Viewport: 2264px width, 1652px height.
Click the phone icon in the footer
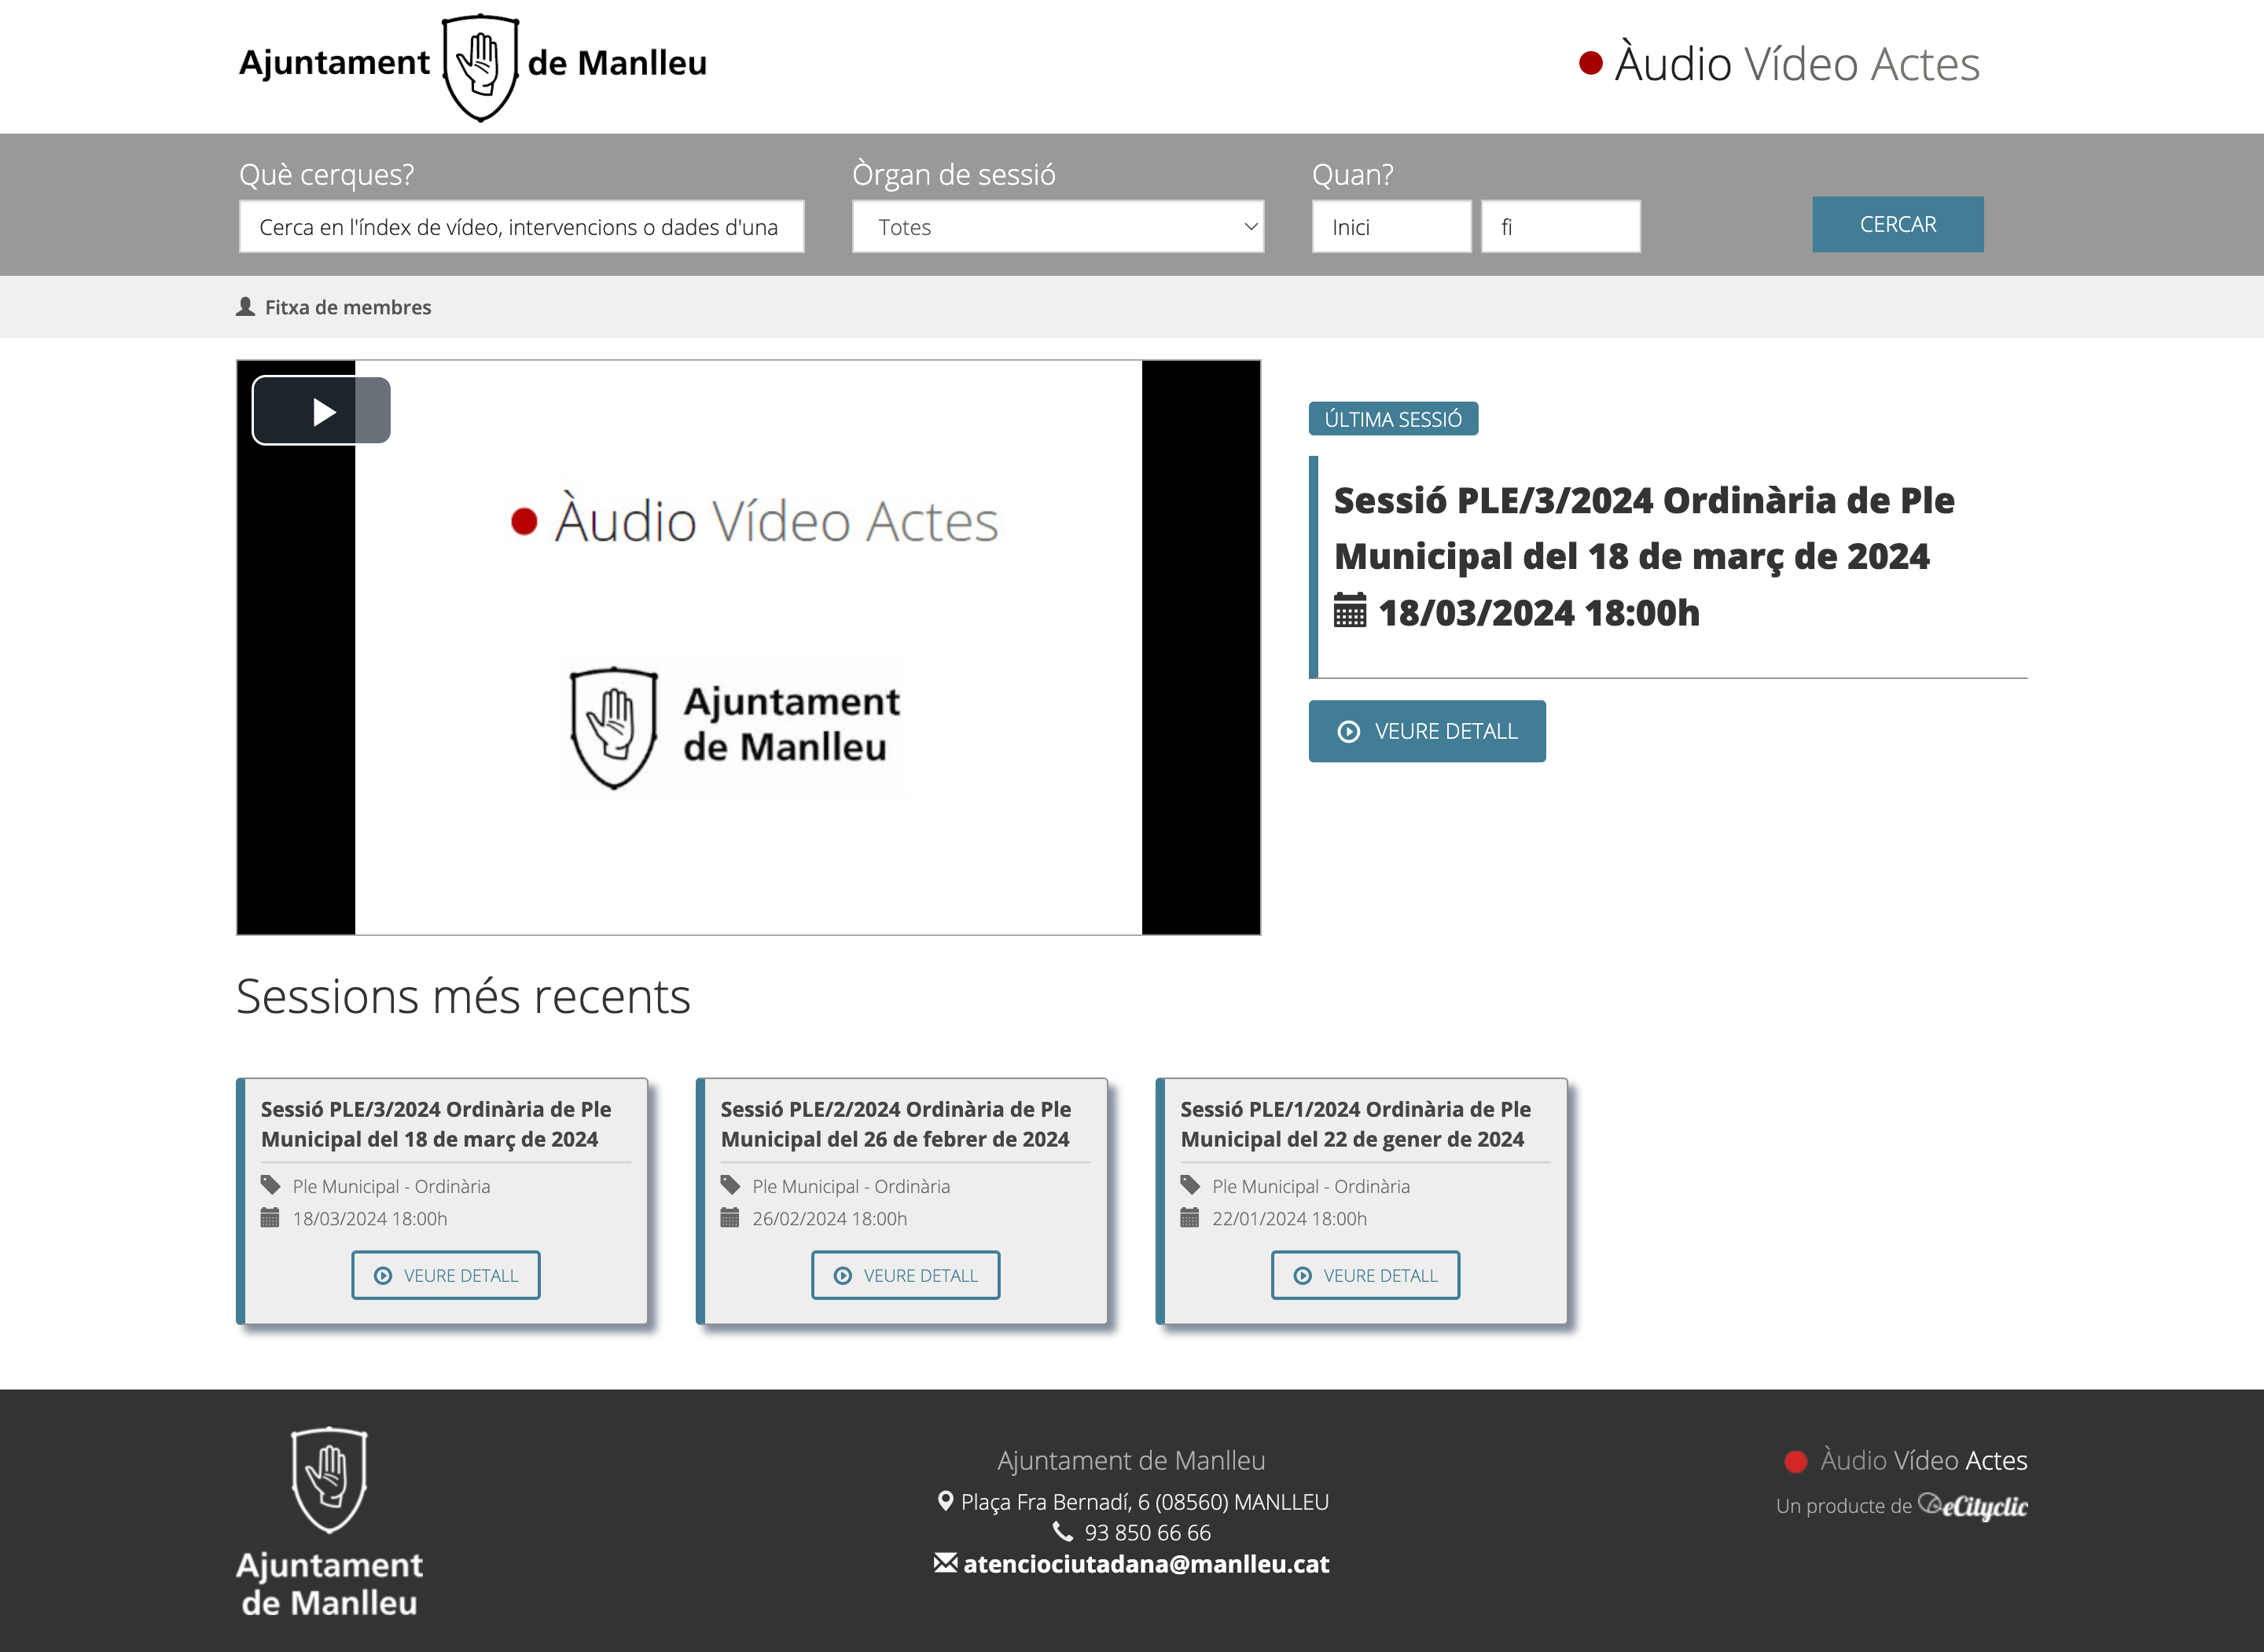click(1062, 1532)
